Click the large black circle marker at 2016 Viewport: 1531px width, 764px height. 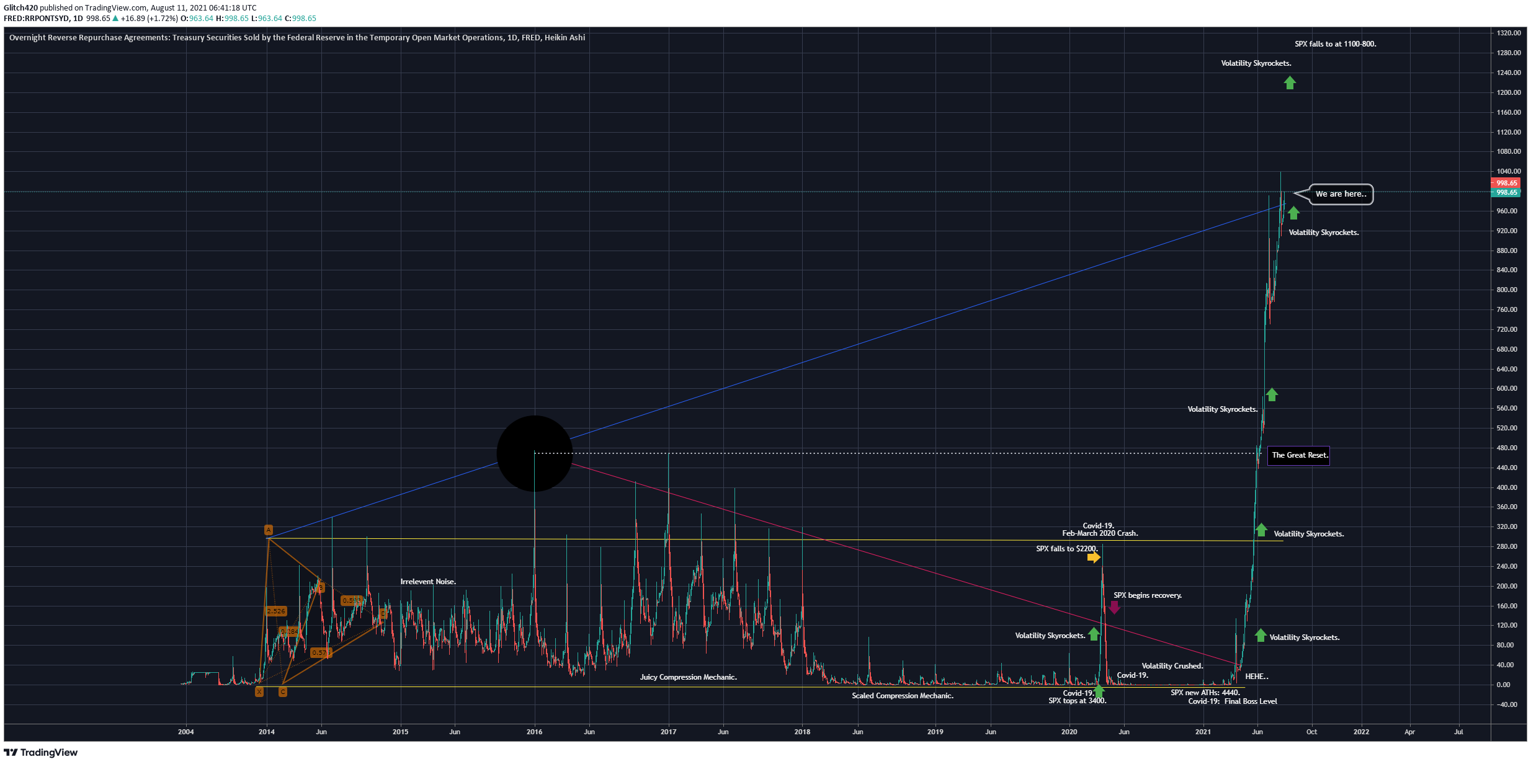point(534,453)
